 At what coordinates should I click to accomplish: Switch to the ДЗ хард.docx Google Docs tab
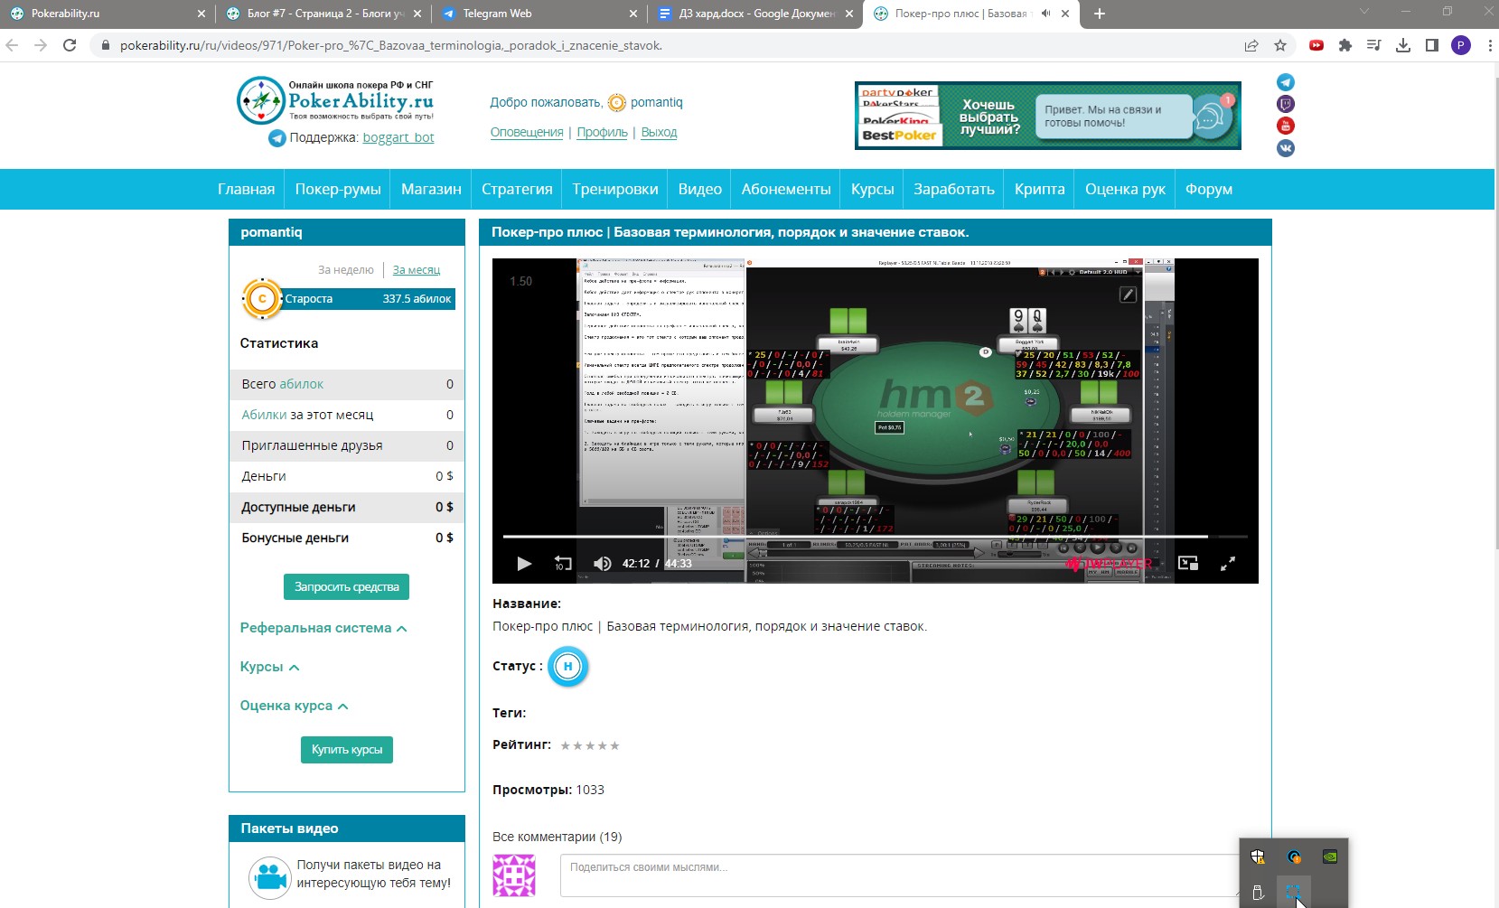[754, 14]
